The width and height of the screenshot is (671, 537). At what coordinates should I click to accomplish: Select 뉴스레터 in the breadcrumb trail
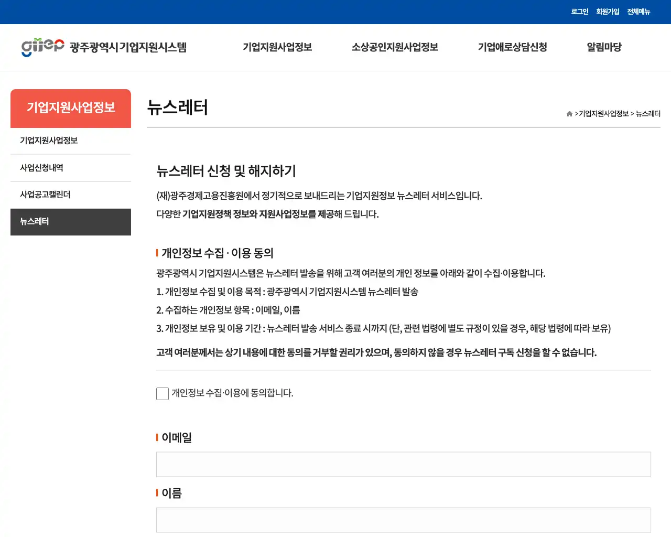pyautogui.click(x=648, y=113)
